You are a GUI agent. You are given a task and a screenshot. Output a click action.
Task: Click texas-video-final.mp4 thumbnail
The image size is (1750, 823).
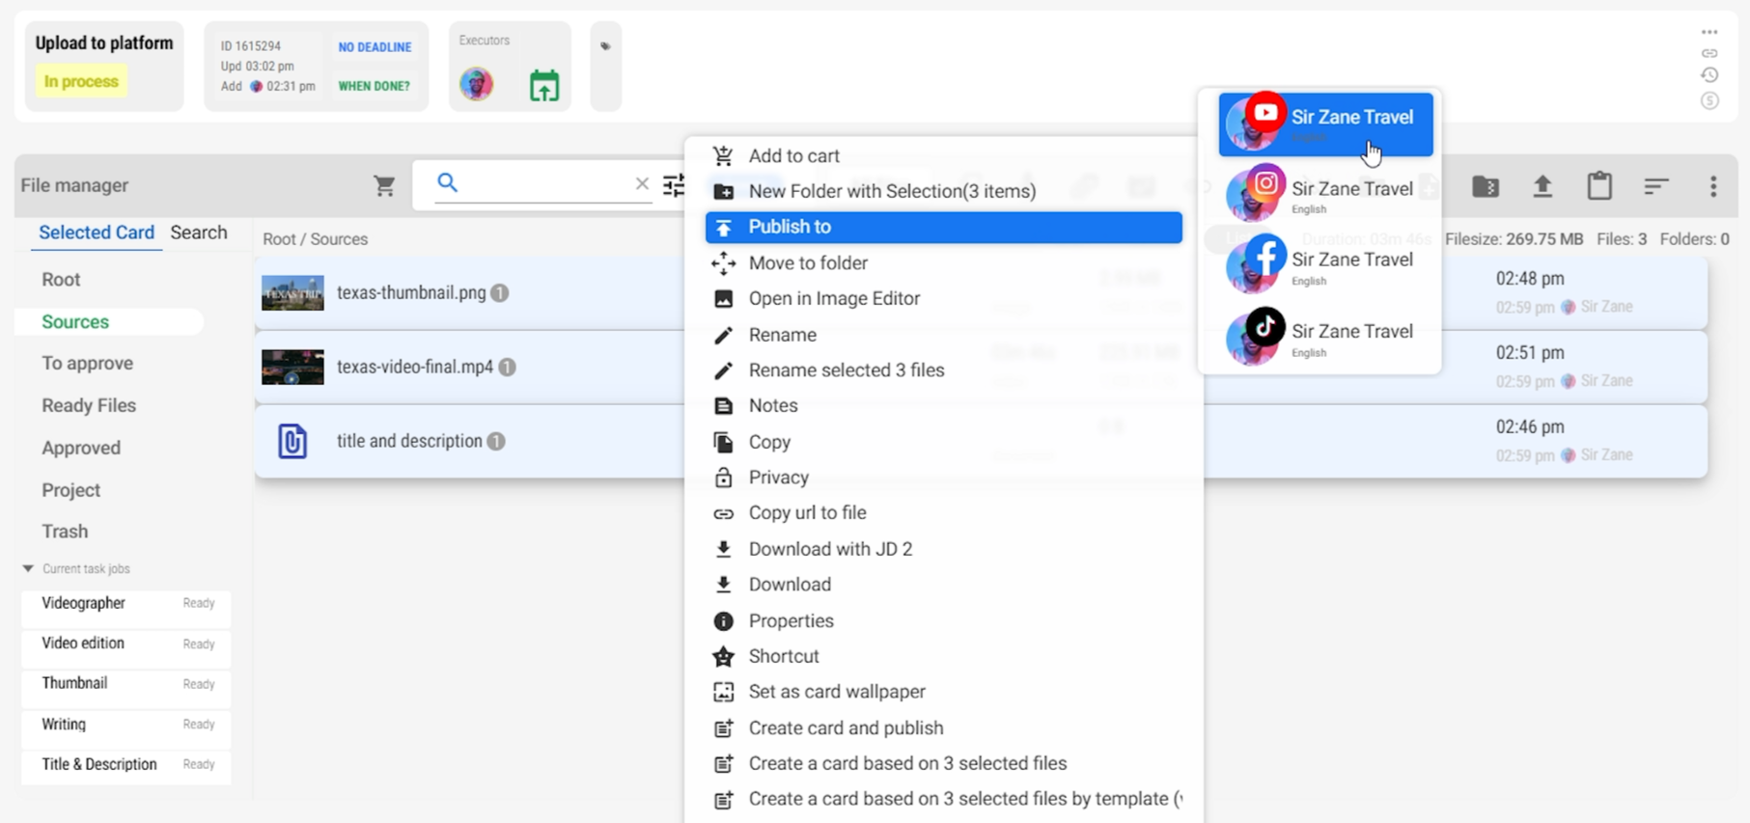[292, 368]
